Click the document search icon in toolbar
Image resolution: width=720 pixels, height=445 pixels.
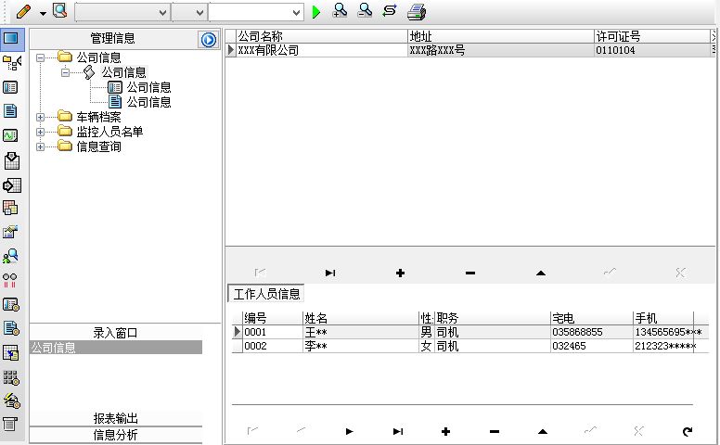(x=59, y=11)
